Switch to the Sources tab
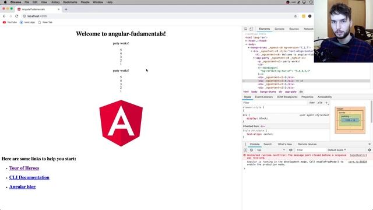This screenshot has width=373, height=210. click(x=294, y=29)
